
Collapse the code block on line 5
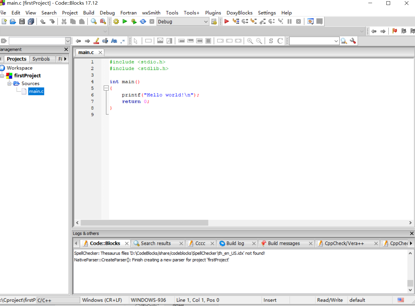106,88
